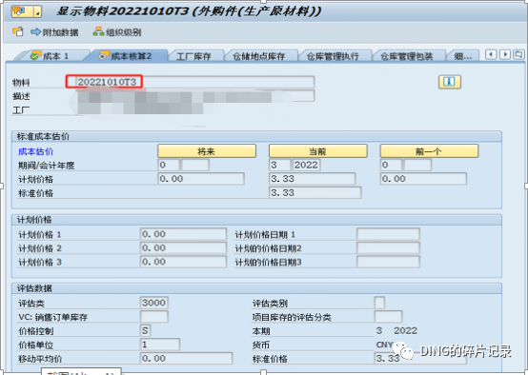The width and height of the screenshot is (528, 375).
Task: Click the future 计划价格 field 0.00
Action: click(201, 179)
